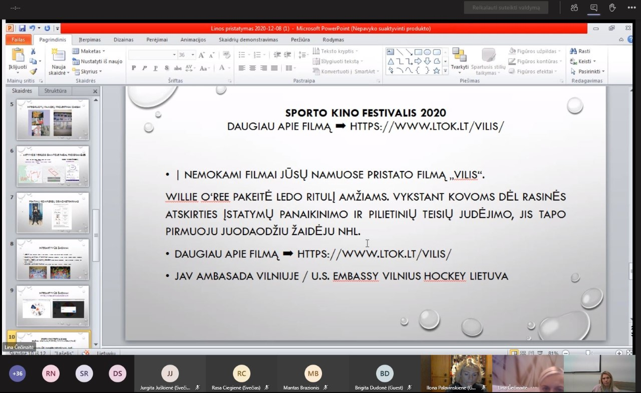641x393 pixels.
Task: Open the Failas file tab
Action: pos(19,39)
